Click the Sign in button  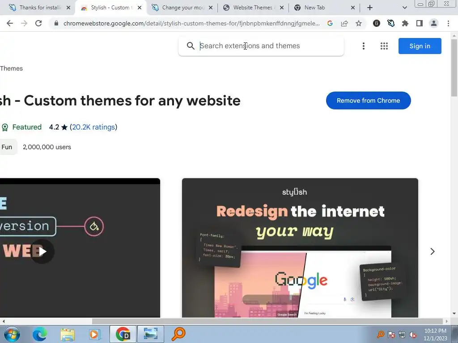(420, 46)
